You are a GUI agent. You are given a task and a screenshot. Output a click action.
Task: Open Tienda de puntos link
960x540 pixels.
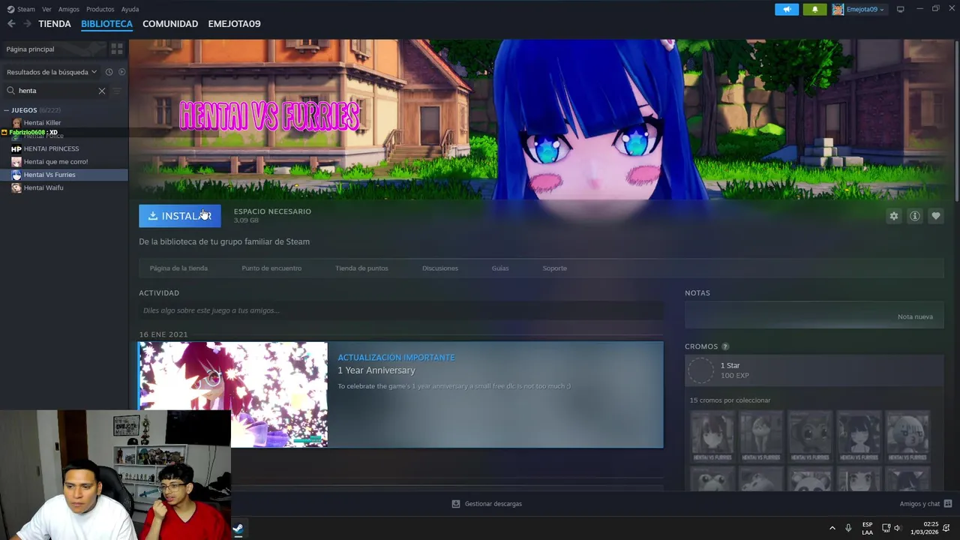pos(361,268)
